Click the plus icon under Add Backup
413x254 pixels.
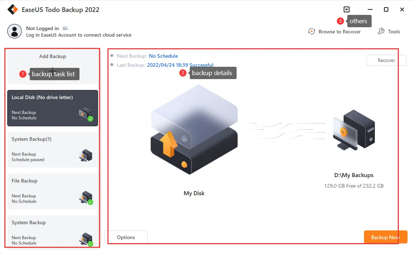coord(53,71)
